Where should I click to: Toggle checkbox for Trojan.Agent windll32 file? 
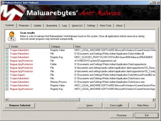point(7,75)
